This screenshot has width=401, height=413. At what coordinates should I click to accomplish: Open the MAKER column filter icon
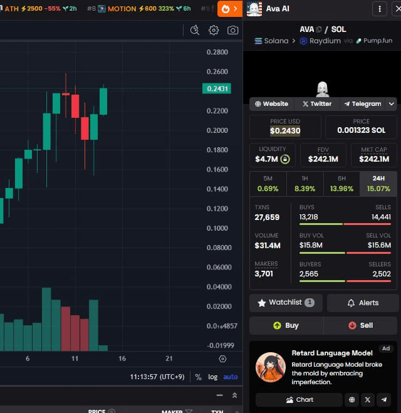point(189,411)
